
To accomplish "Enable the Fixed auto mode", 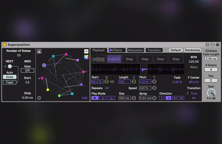I will [x=10, y=82].
